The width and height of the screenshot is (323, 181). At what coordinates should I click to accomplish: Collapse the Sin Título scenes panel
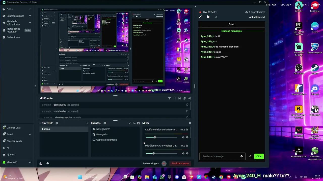pyautogui.click(x=40, y=123)
